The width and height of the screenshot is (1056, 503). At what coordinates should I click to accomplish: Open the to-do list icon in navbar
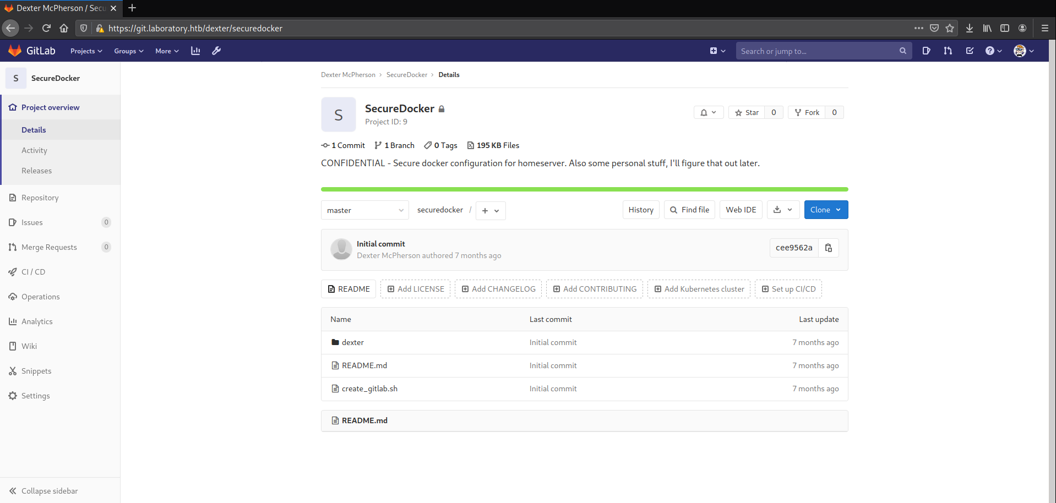[970, 51]
